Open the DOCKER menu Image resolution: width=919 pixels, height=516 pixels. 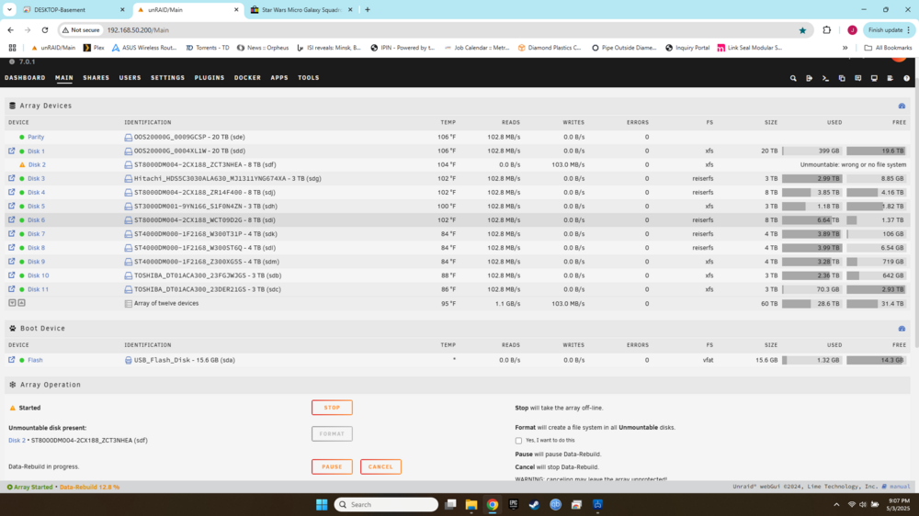[247, 78]
